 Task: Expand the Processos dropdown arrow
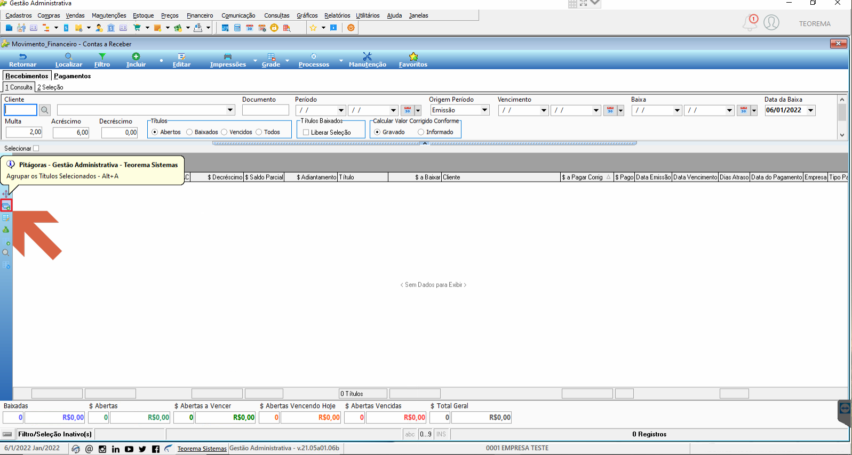tap(341, 60)
